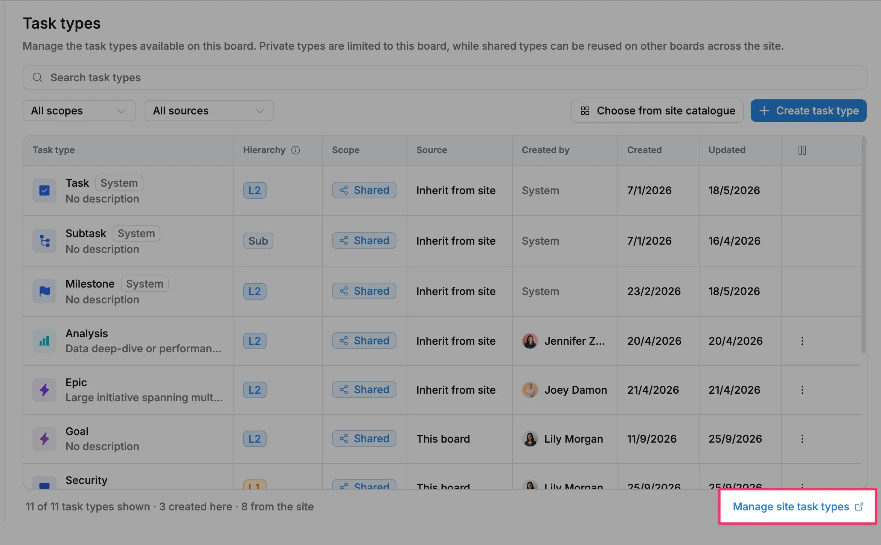Click Jennifer Z... avatar in Analysis row
881x545 pixels.
point(530,341)
